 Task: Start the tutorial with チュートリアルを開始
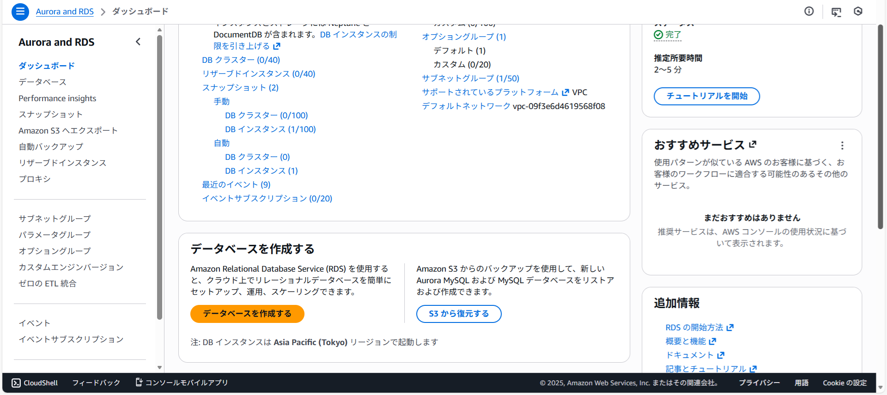tap(706, 96)
